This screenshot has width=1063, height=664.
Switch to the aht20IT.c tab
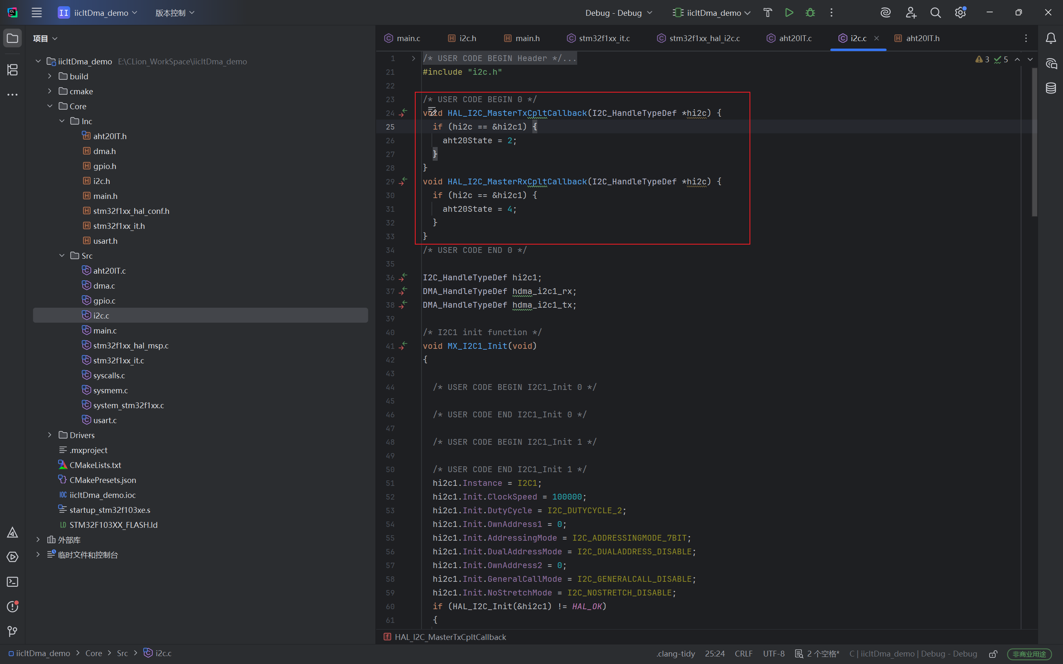(795, 39)
